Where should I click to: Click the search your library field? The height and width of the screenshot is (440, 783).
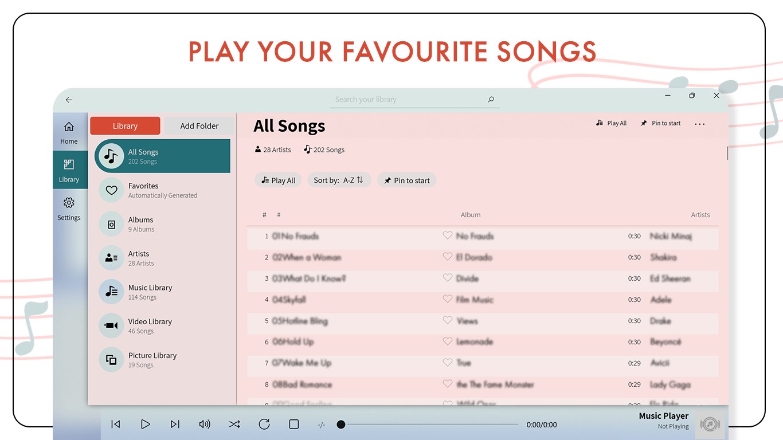(x=414, y=99)
